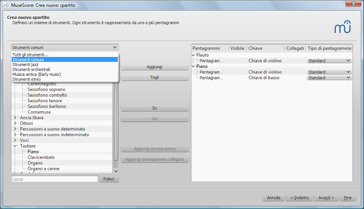Open Flauto staff type Standard dropdown

tap(330, 61)
